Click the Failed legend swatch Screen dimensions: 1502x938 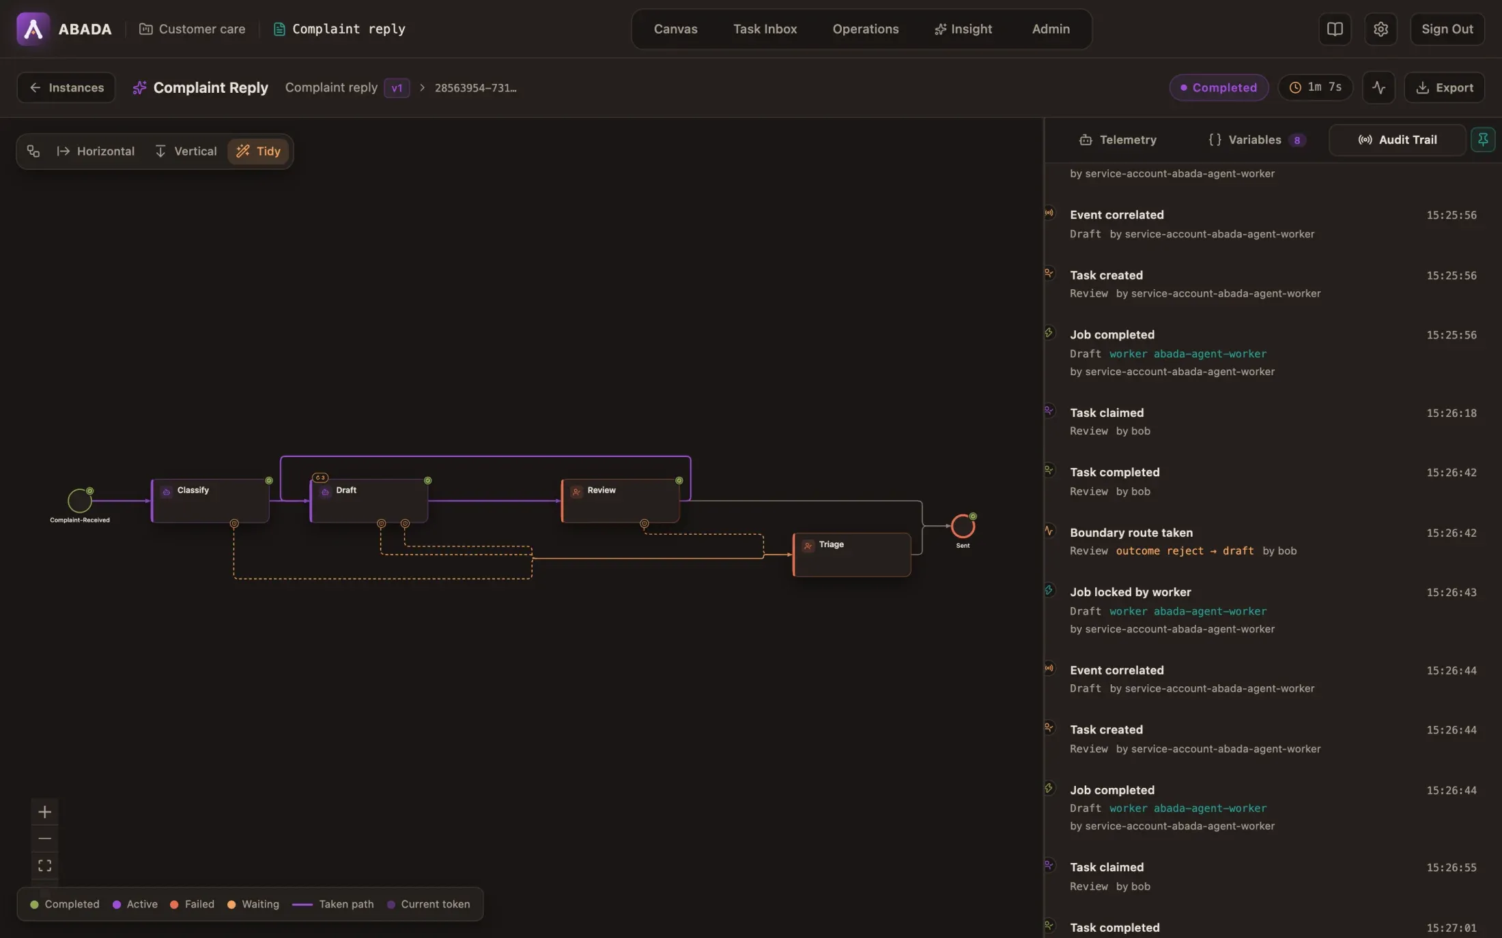pyautogui.click(x=174, y=904)
